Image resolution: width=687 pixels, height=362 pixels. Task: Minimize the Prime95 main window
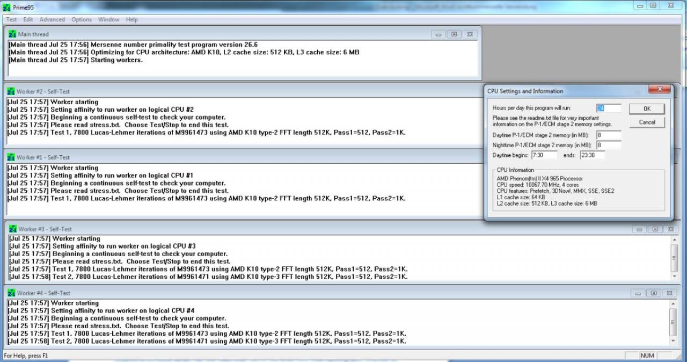pos(640,5)
